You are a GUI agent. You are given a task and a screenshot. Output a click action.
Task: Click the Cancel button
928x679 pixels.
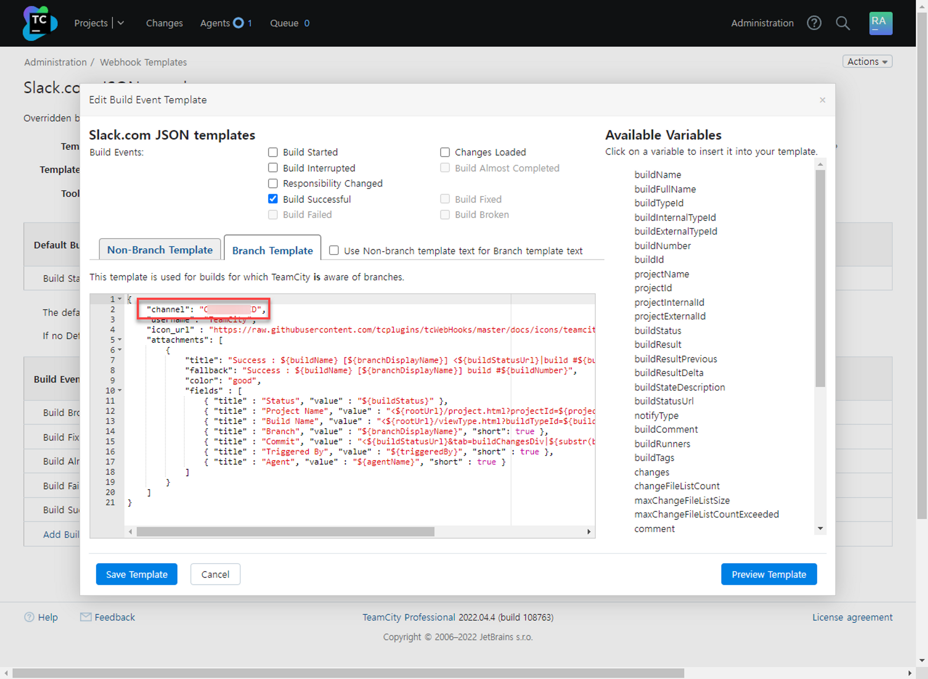coord(215,574)
